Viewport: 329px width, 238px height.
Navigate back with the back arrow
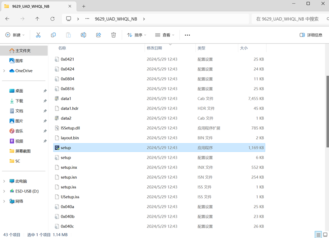(x=8, y=19)
